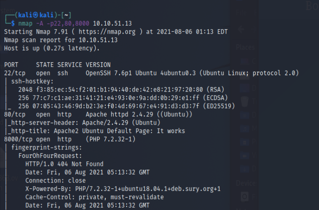The height and width of the screenshot is (210, 319).
Task: Click the Devices heading in the sidebar
Action: [245, 183]
